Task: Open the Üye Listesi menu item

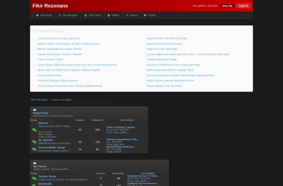Action: click(92, 16)
